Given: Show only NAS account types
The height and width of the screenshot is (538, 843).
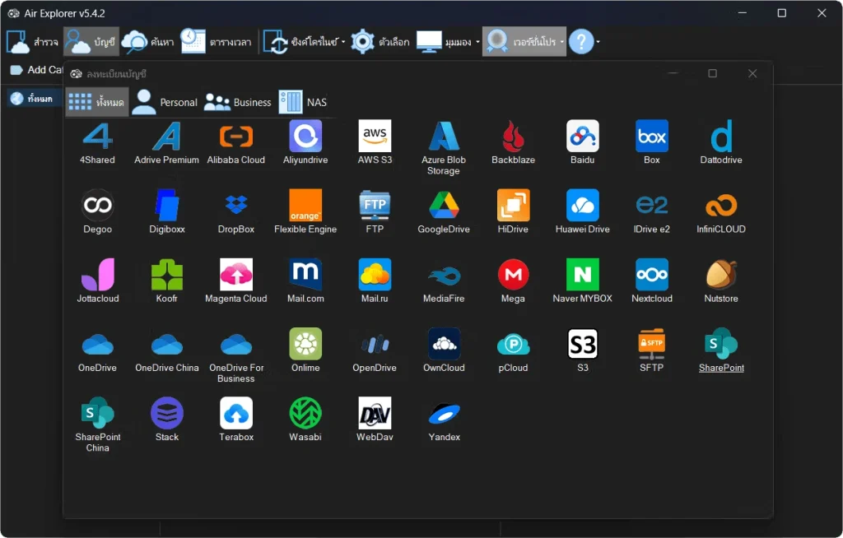Looking at the screenshot, I should 303,102.
